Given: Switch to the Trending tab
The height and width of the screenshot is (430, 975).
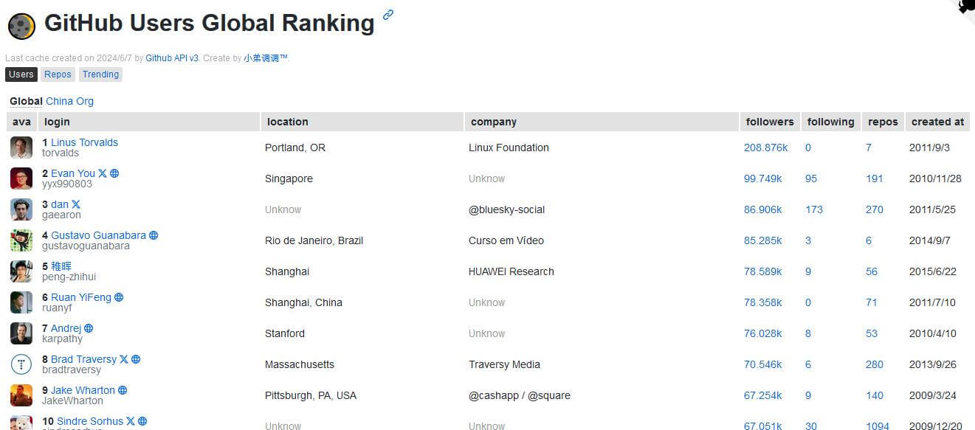Looking at the screenshot, I should [x=100, y=74].
